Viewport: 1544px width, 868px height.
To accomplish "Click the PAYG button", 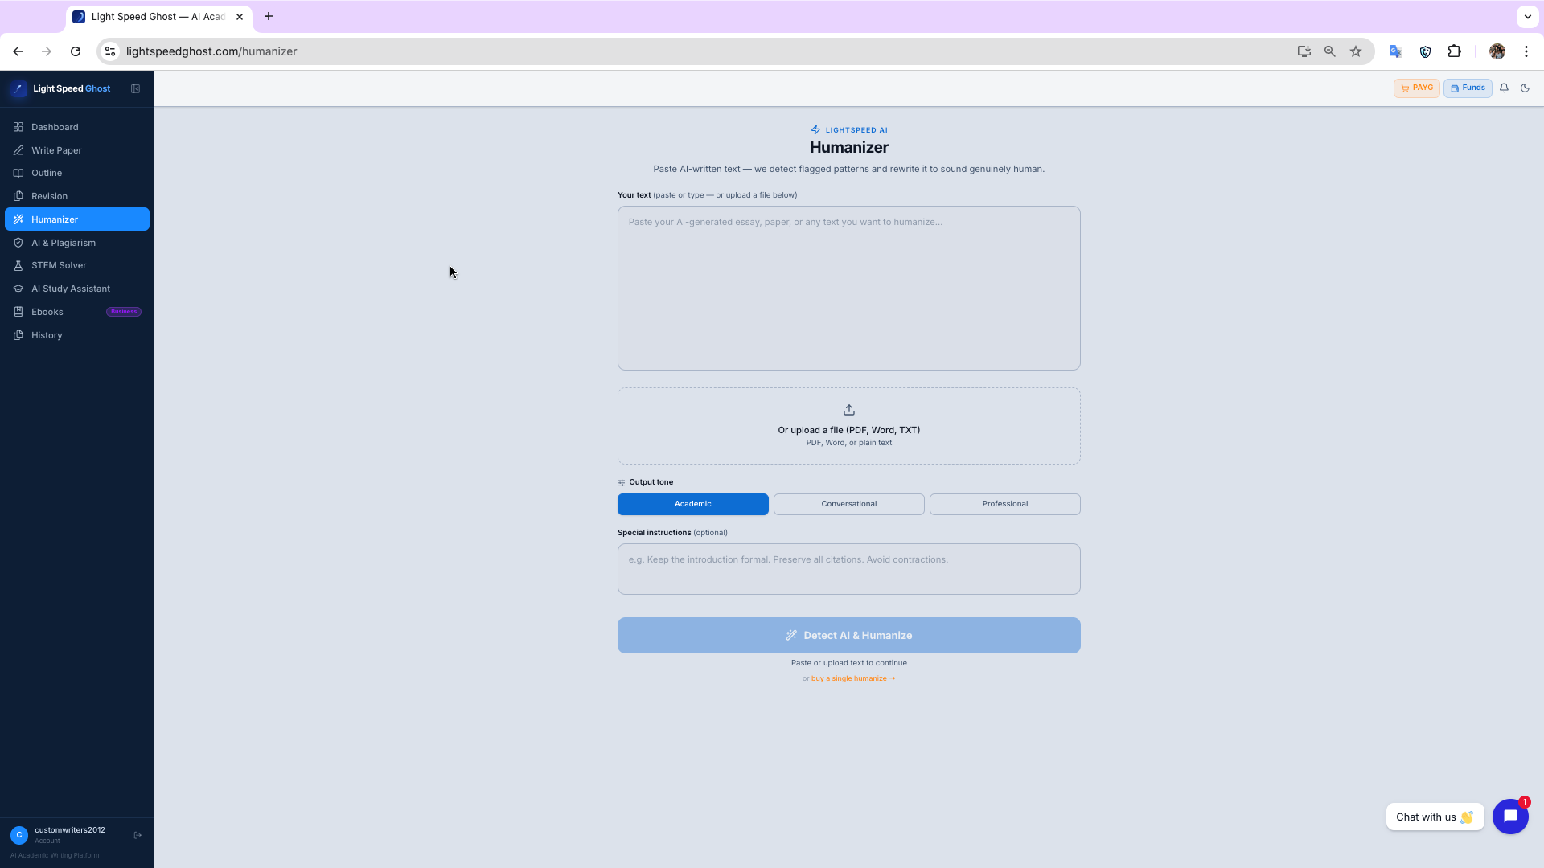I will (x=1416, y=88).
